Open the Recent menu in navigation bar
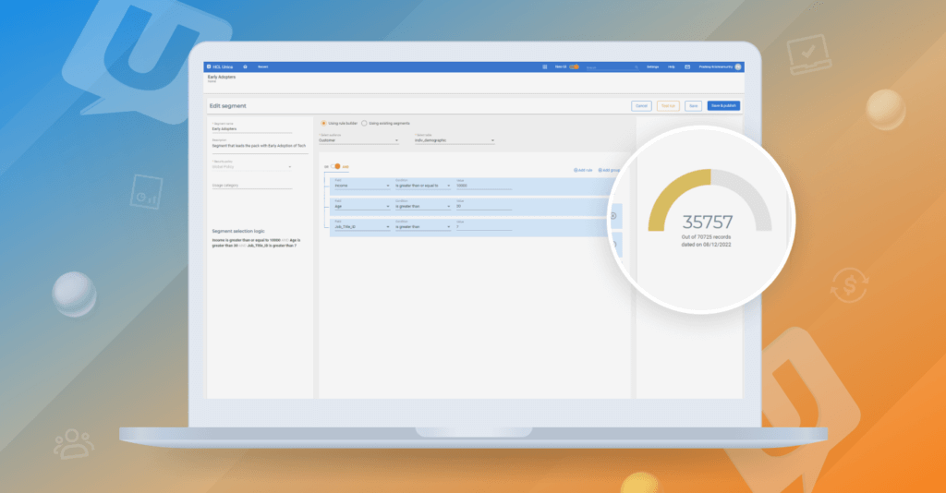Viewport: 946px width, 493px height. click(262, 66)
